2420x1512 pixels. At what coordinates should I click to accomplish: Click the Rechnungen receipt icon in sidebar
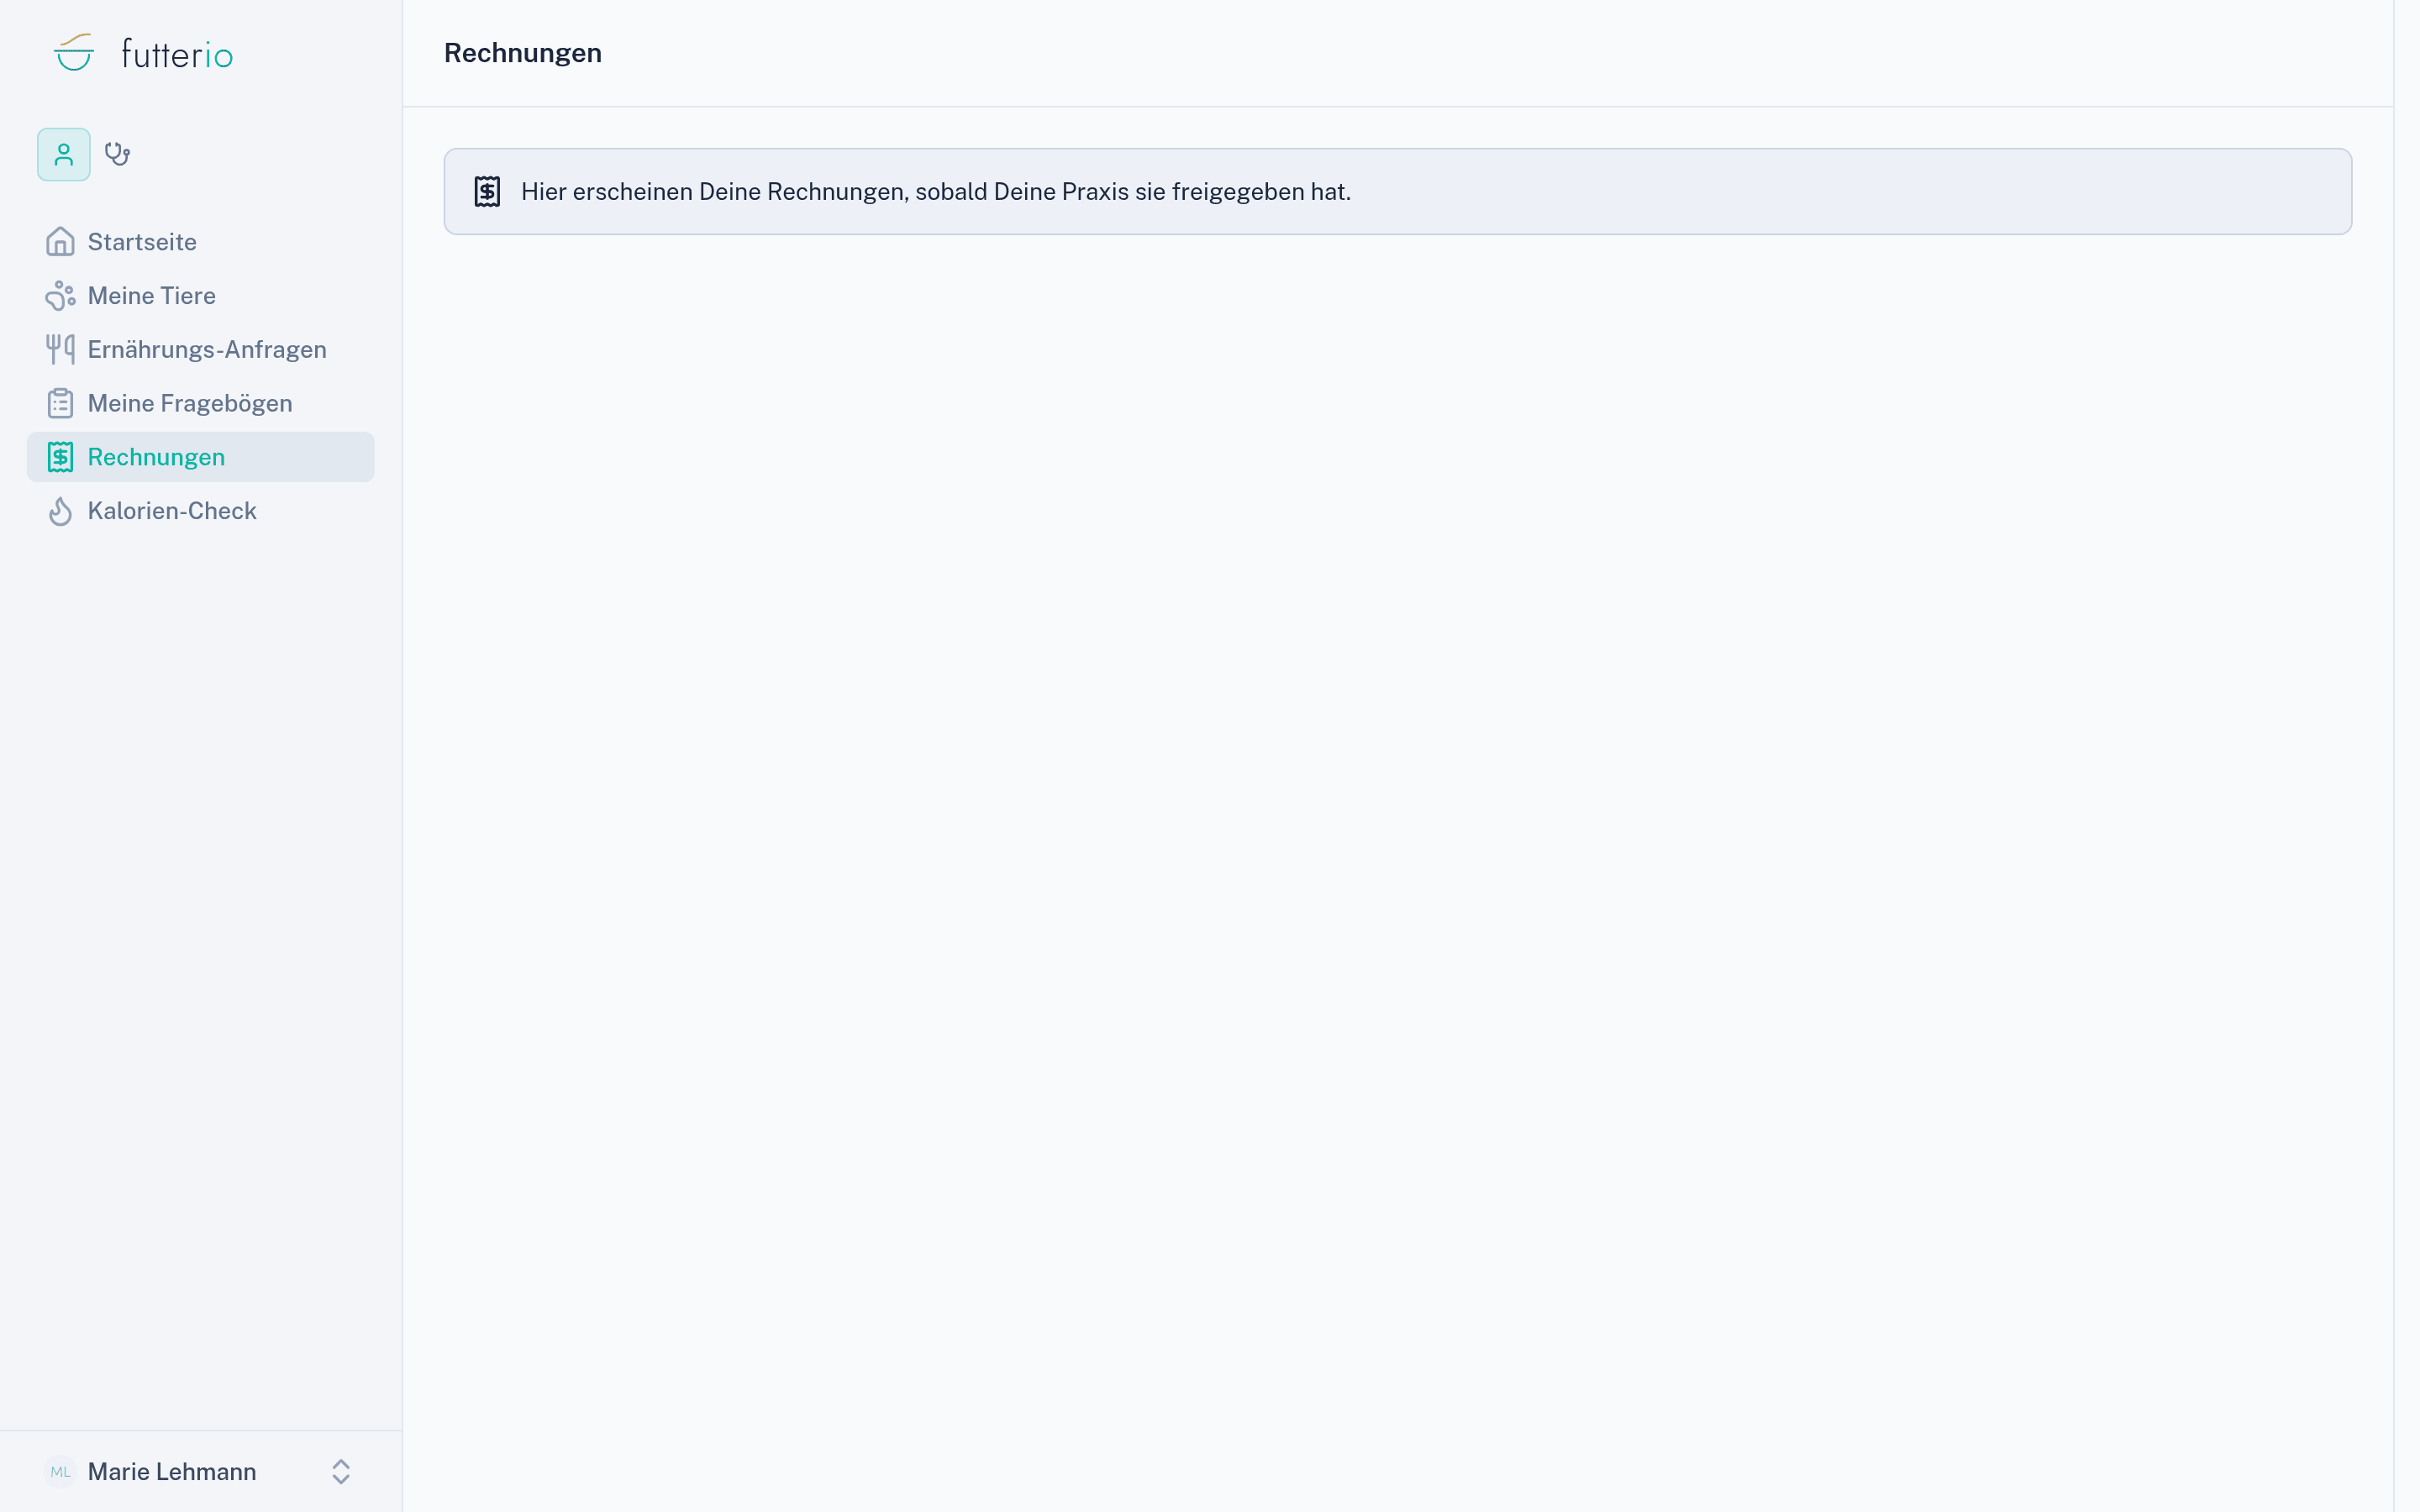point(60,457)
